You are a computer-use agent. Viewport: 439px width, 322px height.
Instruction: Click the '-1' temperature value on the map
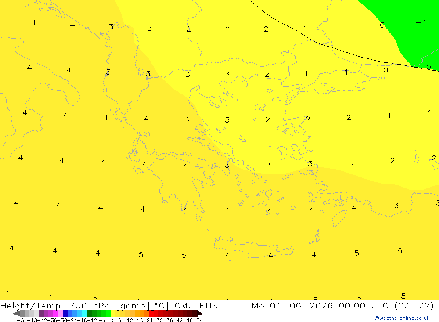(421, 22)
